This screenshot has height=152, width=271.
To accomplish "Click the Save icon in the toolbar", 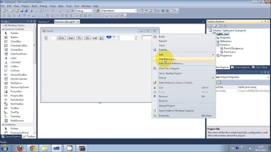I will click(22, 11).
